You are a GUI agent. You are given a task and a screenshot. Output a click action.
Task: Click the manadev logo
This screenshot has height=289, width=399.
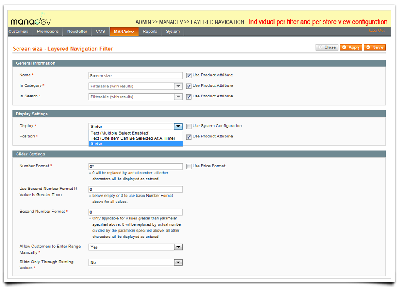[x=31, y=19]
